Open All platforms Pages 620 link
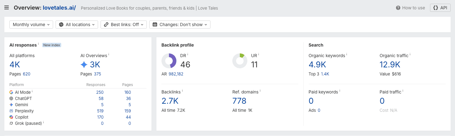Image resolution: width=455 pixels, height=136 pixels. 27,74
